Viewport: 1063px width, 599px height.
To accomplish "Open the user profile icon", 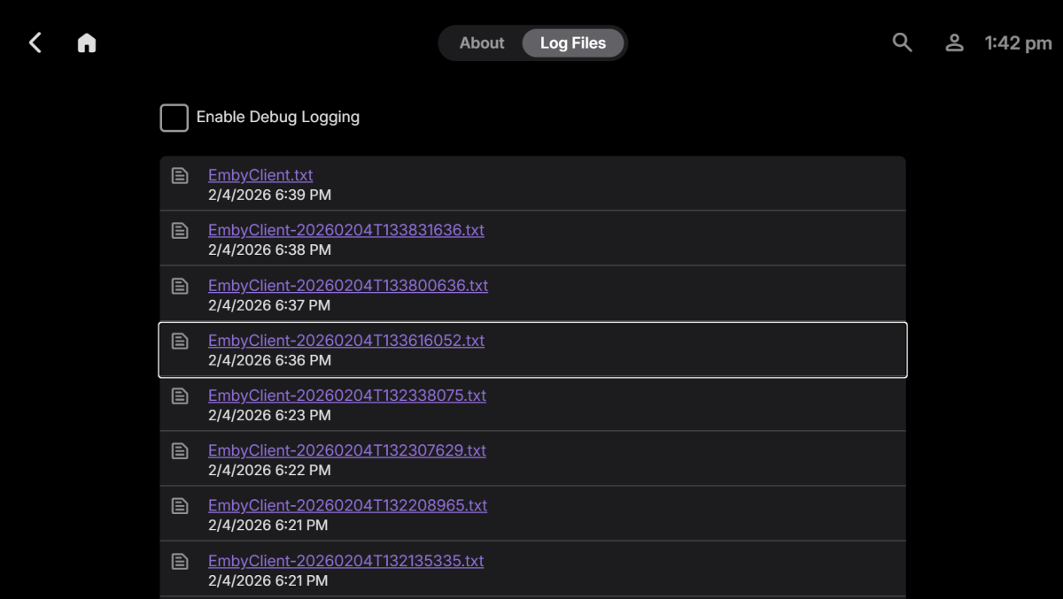I will pos(954,42).
